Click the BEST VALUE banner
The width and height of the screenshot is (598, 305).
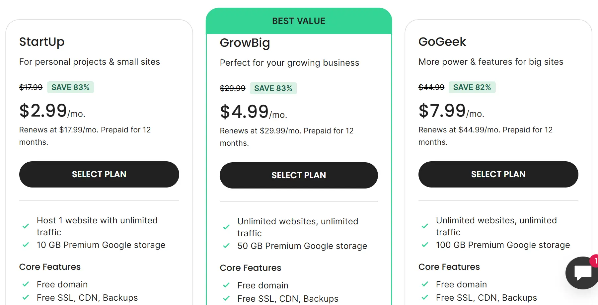pos(299,21)
